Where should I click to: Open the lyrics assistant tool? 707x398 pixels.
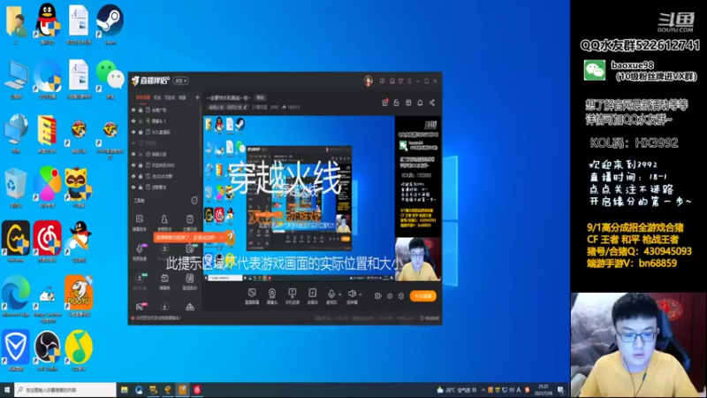click(x=190, y=281)
